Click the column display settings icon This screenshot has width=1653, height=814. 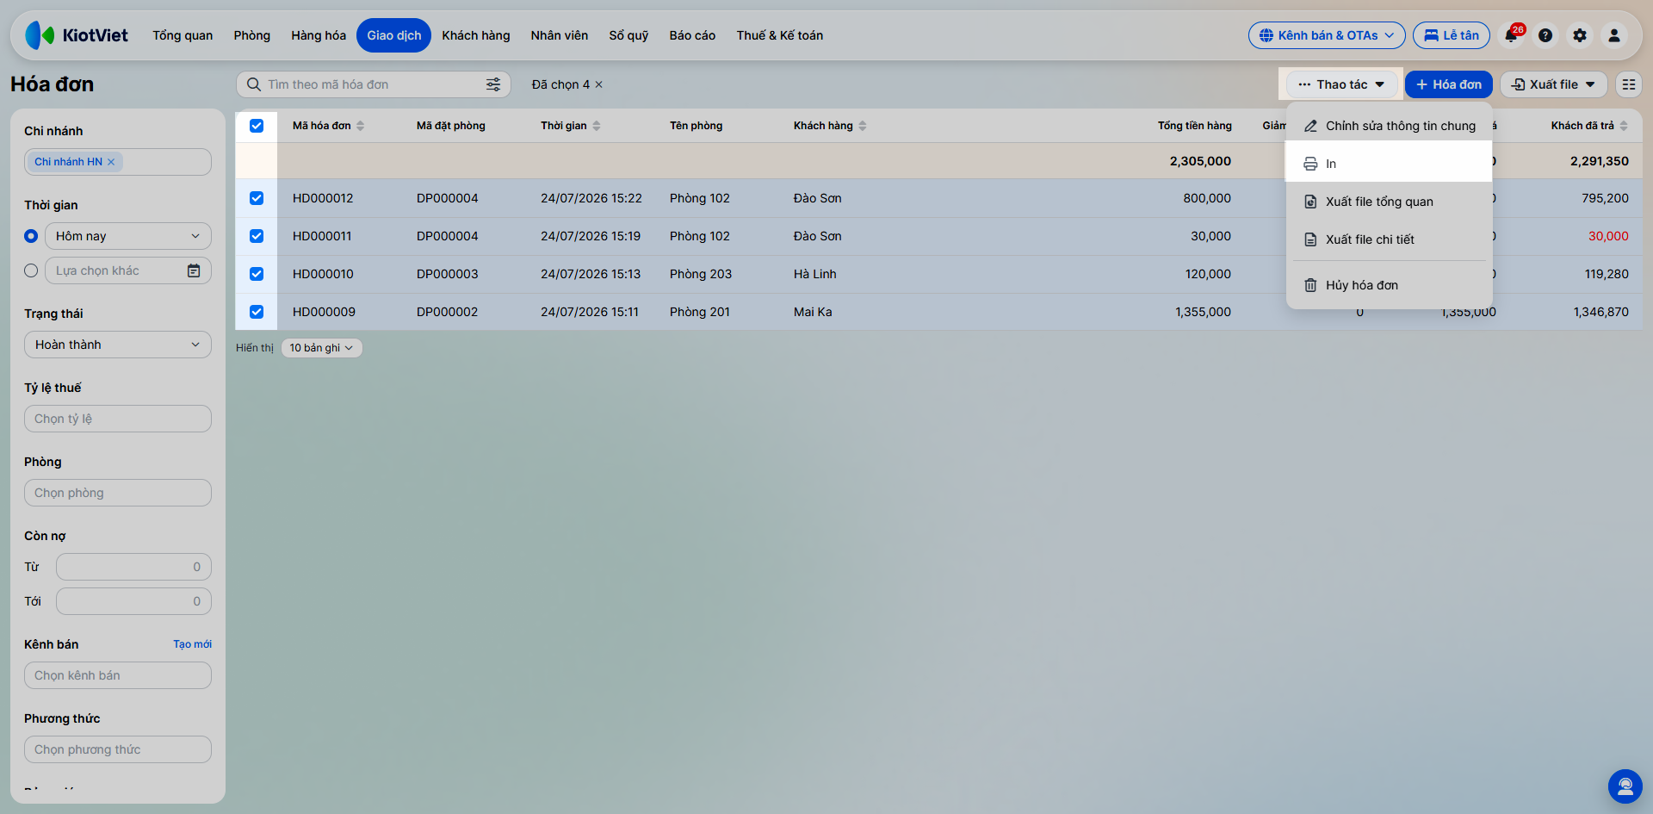tap(1629, 84)
